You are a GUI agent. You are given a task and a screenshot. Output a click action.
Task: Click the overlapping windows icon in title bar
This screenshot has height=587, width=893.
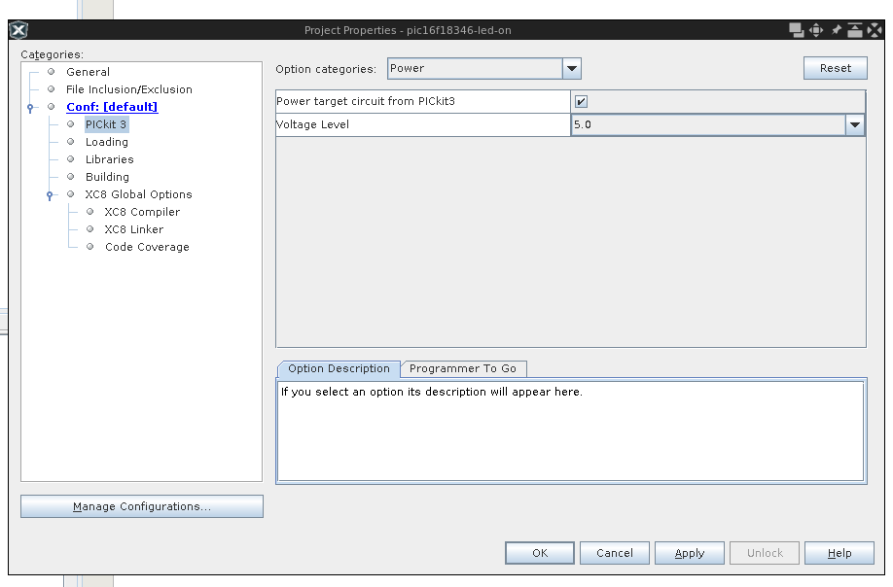coord(797,30)
